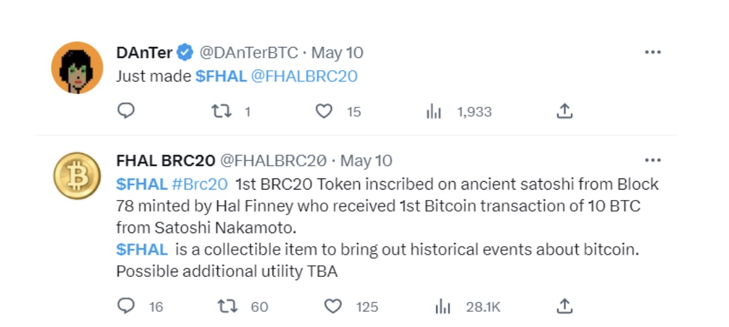729x327 pixels.
Task: Reply to FHAL BRC20's tweet
Action: (126, 306)
